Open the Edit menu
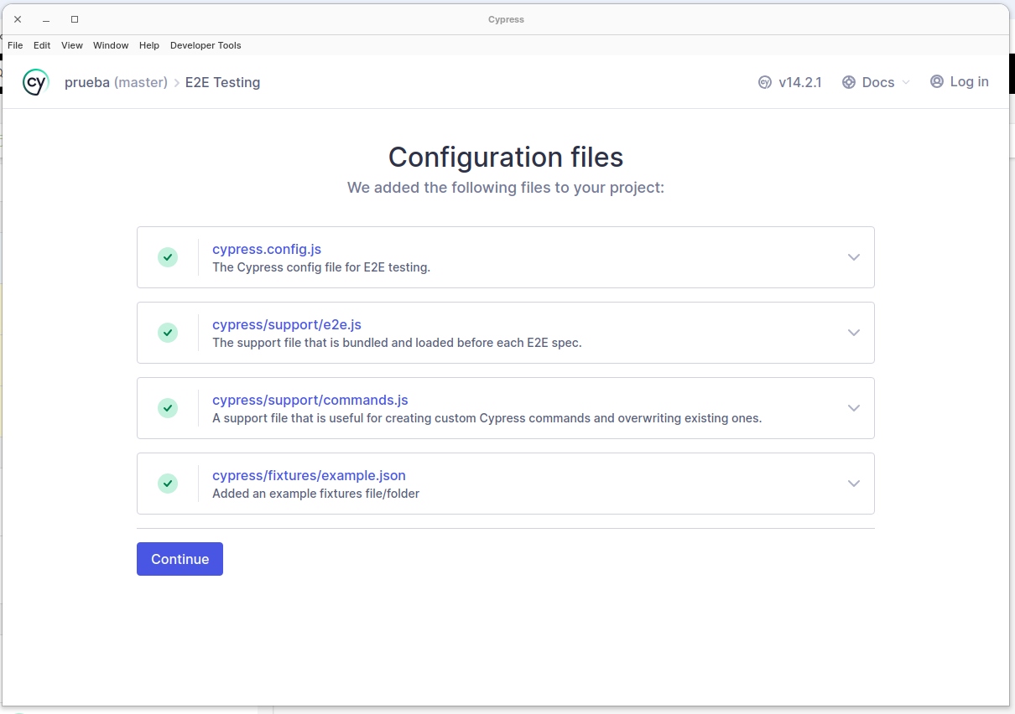 [42, 45]
